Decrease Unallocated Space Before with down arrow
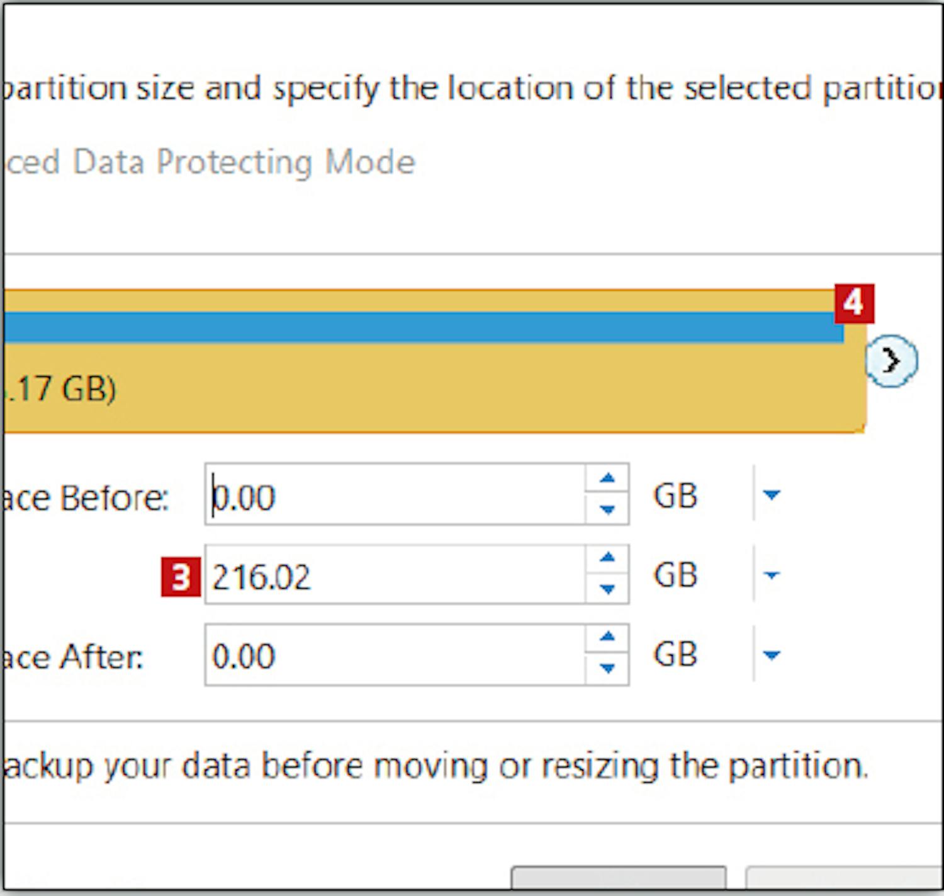944x896 pixels. (607, 509)
